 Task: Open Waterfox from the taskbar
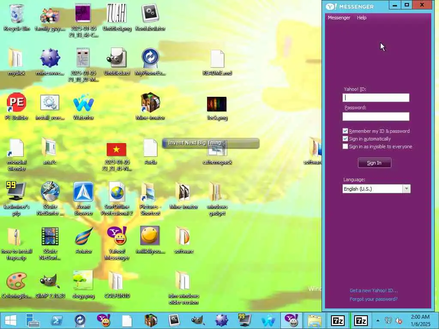tap(268, 320)
